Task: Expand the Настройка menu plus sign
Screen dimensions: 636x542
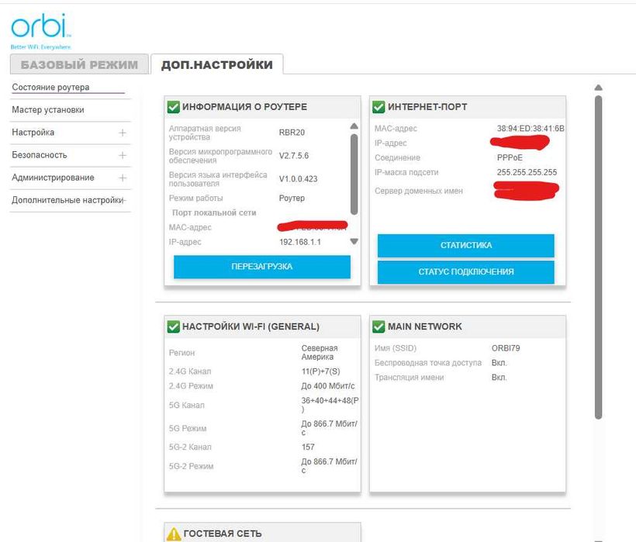Action: pos(123,133)
